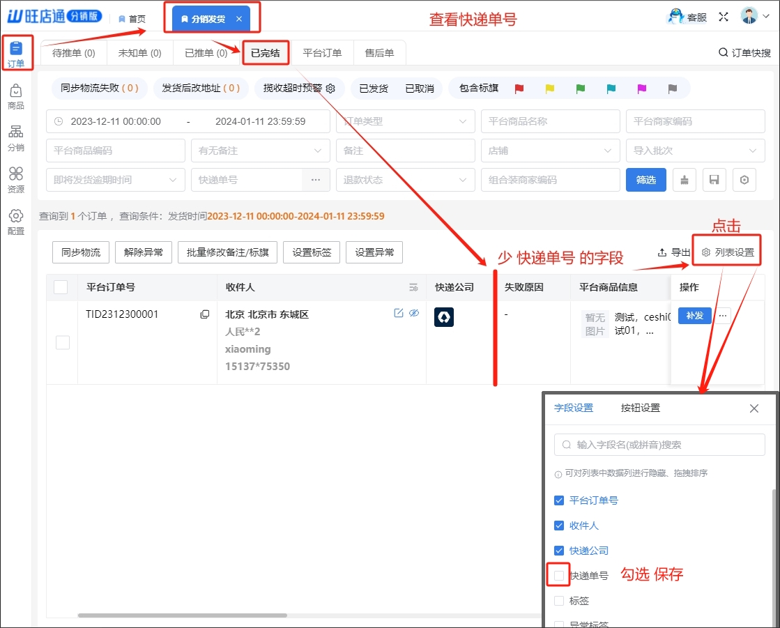The image size is (780, 628).
Task: Click the save filter floppy disk icon
Action: coord(714,180)
